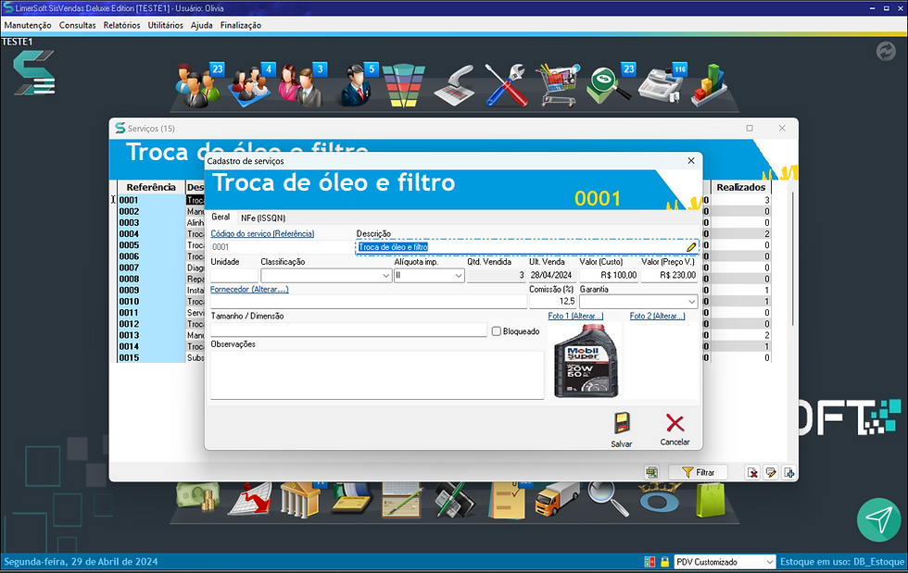Open the screwdriver and wrench services icon

506,86
